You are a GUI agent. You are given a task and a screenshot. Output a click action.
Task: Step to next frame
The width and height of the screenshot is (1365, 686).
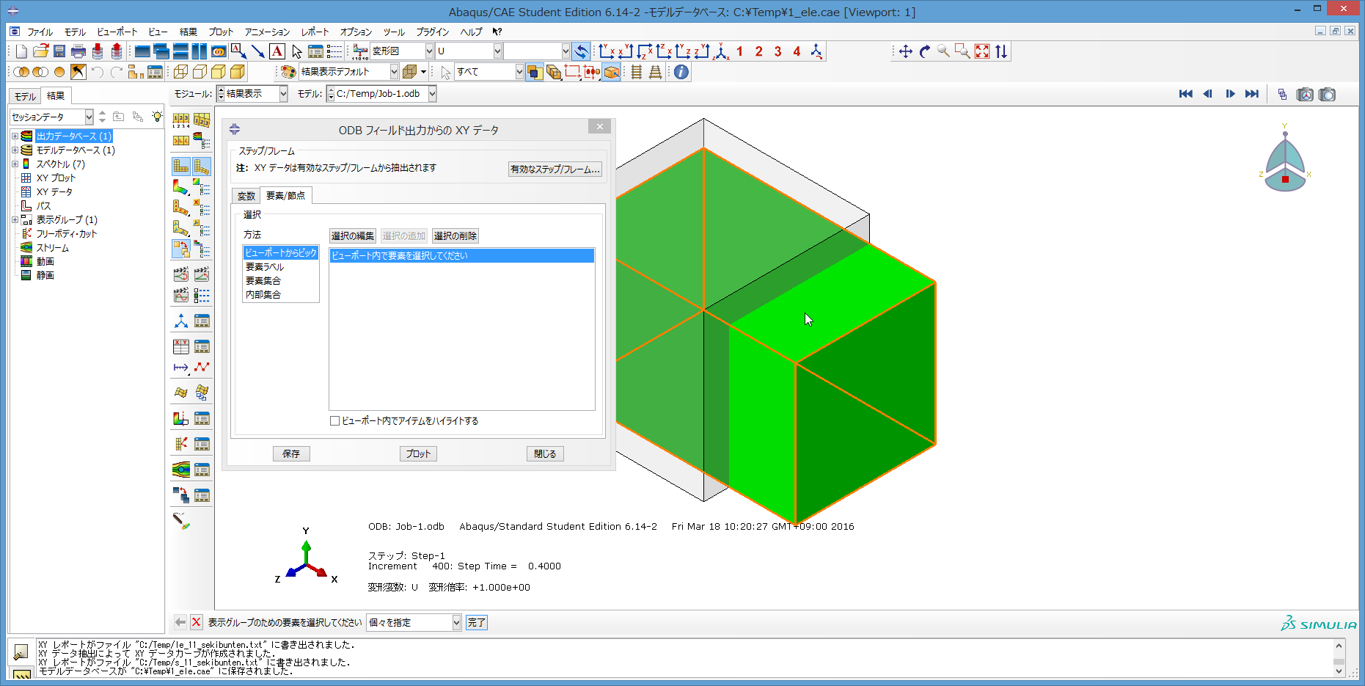pos(1230,94)
